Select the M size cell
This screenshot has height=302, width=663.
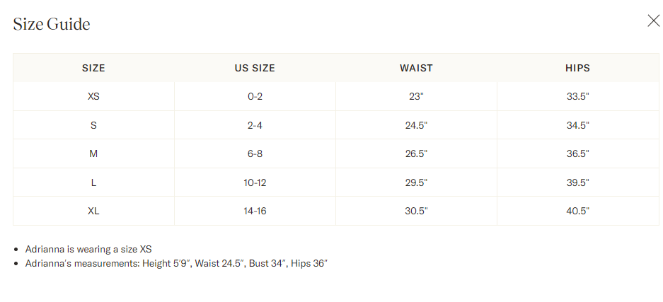[93, 153]
